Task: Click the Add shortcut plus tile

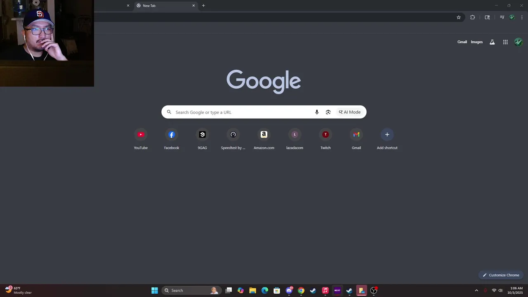Action: (x=387, y=139)
